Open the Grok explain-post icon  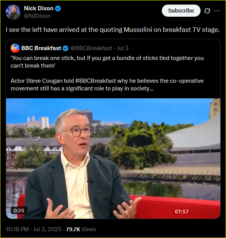(207, 11)
